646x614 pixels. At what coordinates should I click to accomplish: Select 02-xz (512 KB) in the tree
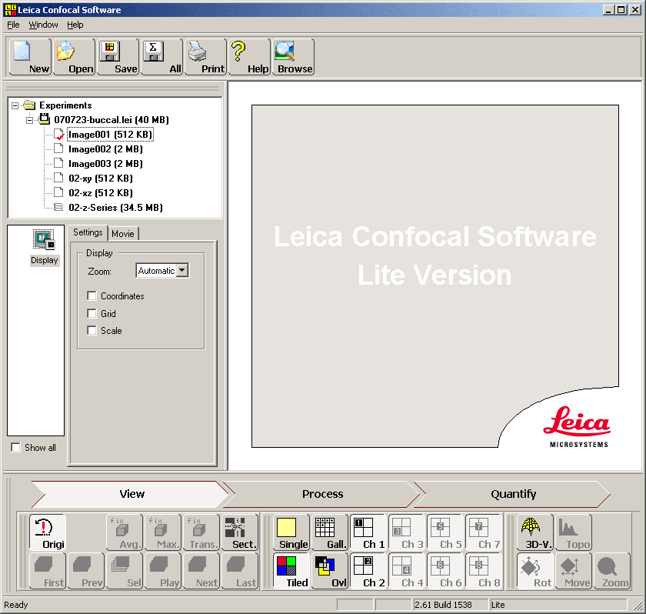[x=101, y=193]
